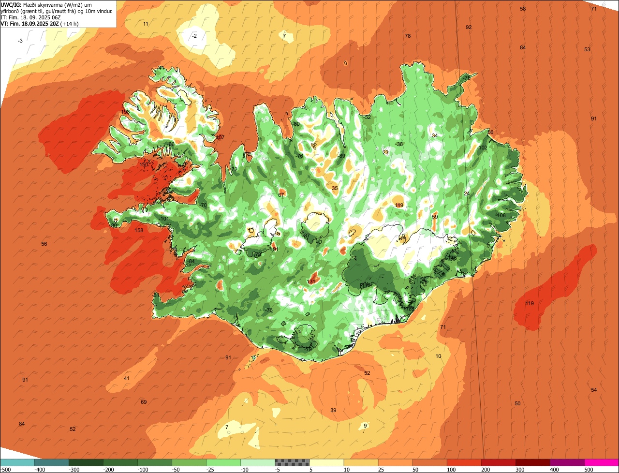The height and width of the screenshot is (473, 619).
Task: Click the light teal -500 to -400 legend swatch
Action: tap(17, 462)
